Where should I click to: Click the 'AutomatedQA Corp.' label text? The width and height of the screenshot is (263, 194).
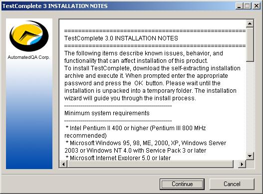pos(29,57)
